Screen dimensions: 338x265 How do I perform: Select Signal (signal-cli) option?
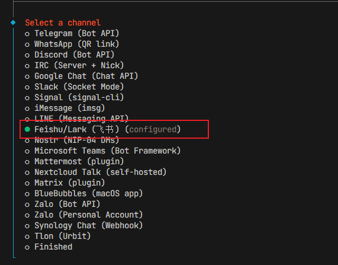coord(75,98)
